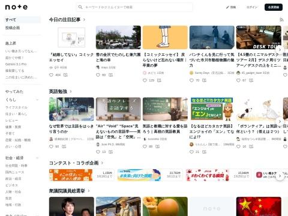Like the 4.5畳のミニマルデスクツアー article

pos(238,80)
